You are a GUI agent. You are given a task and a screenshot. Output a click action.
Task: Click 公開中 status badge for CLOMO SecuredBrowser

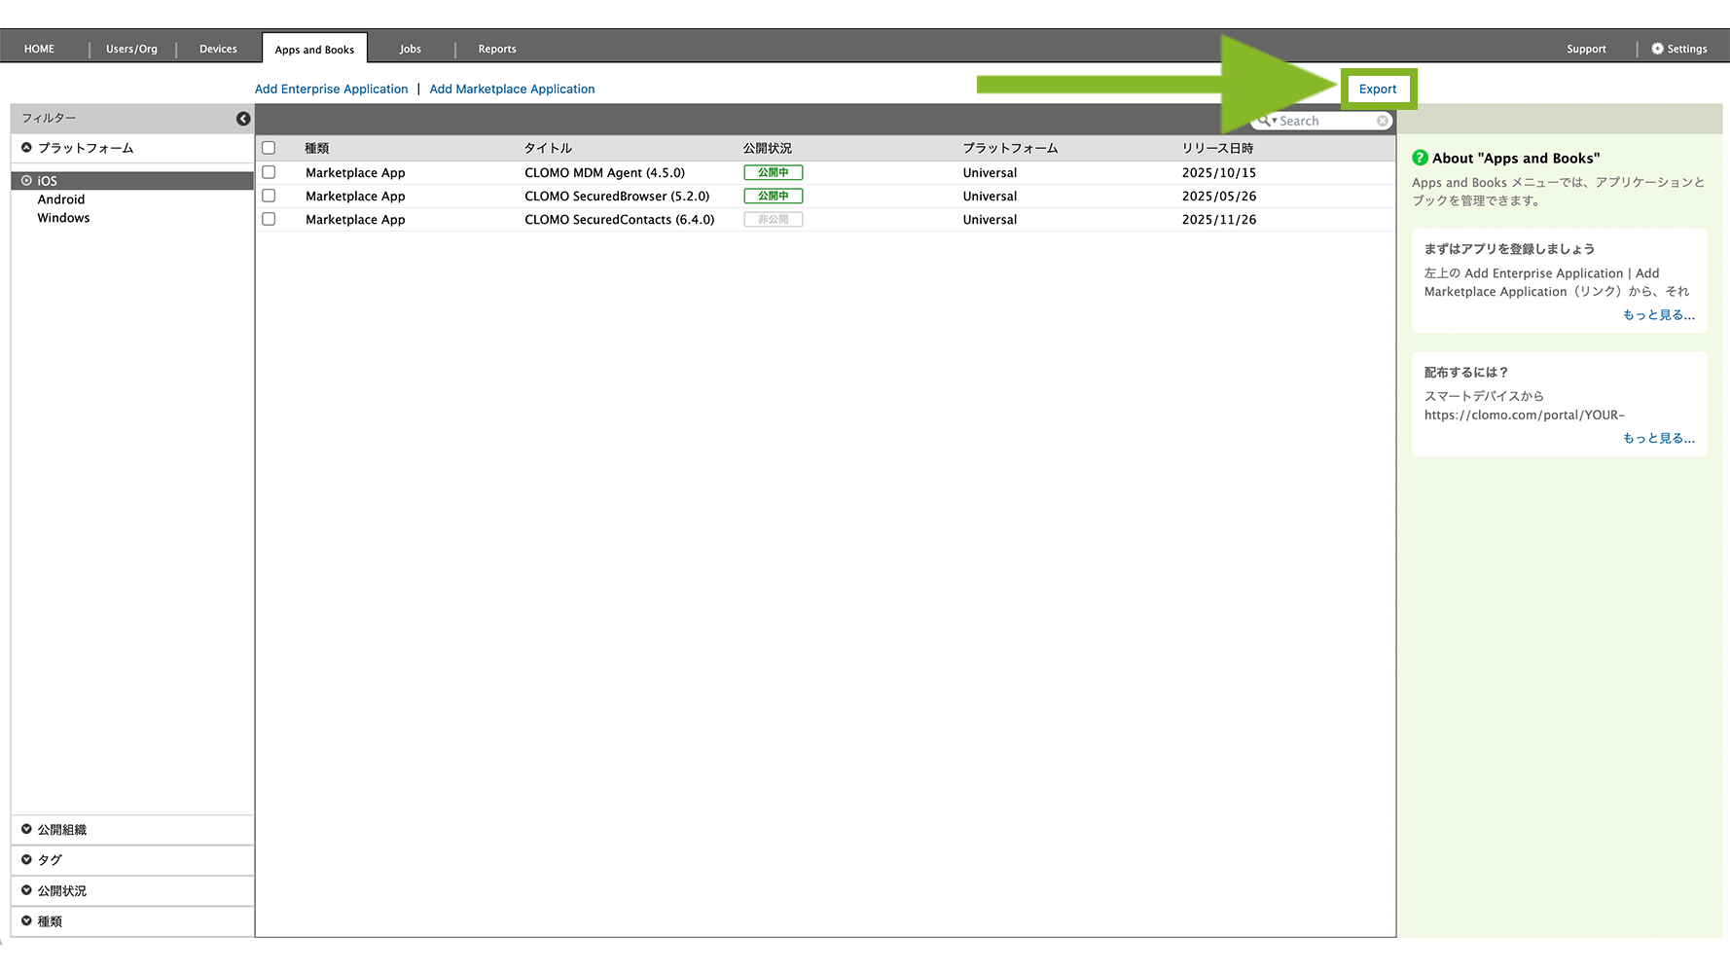coord(773,196)
